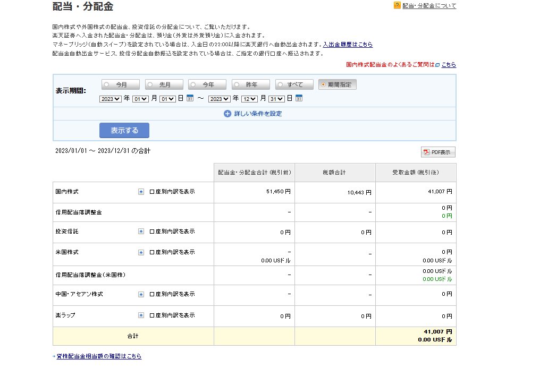Open the こちら FAQ link for 国内株式配当金
This screenshot has width=548, height=368.
[x=449, y=65]
